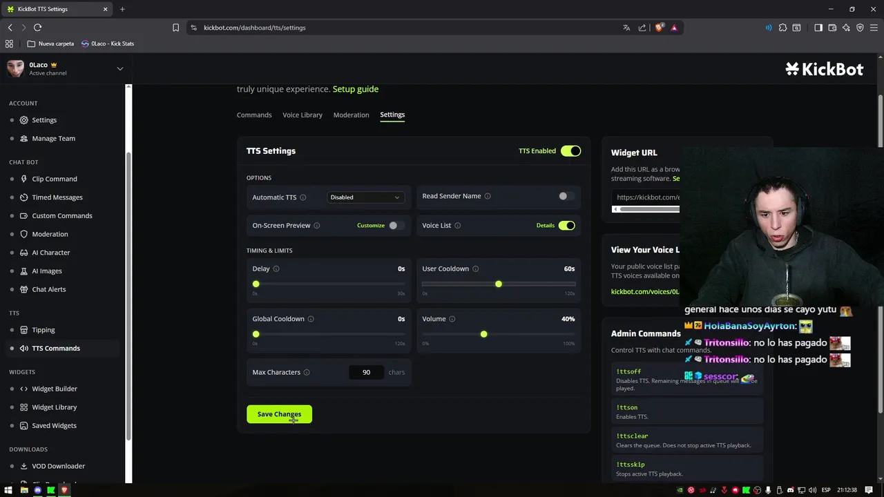The height and width of the screenshot is (497, 884).
Task: Turn off Voice List toggle
Action: click(x=566, y=226)
